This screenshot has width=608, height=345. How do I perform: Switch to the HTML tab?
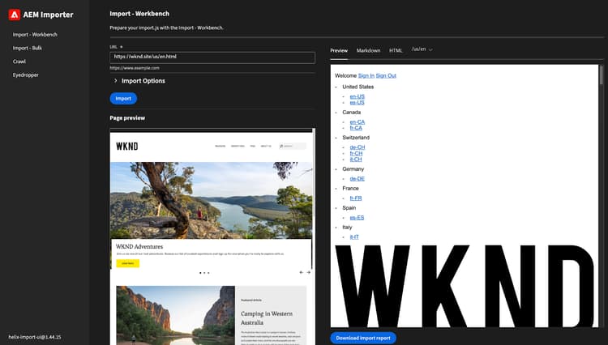(x=396, y=50)
